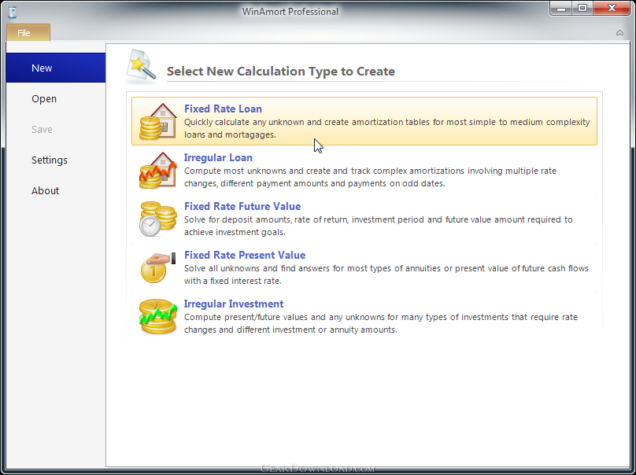Screen dimensions: 636x475
Task: Choose the Fixed Rate Present Value link
Action: [x=245, y=255]
